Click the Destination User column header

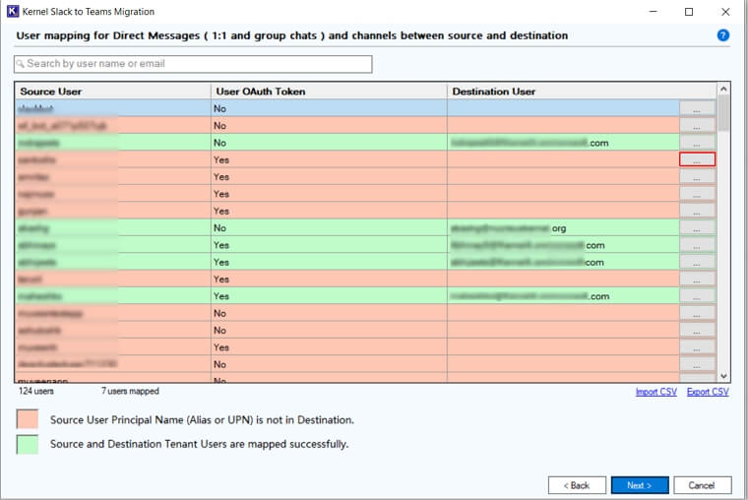point(582,92)
